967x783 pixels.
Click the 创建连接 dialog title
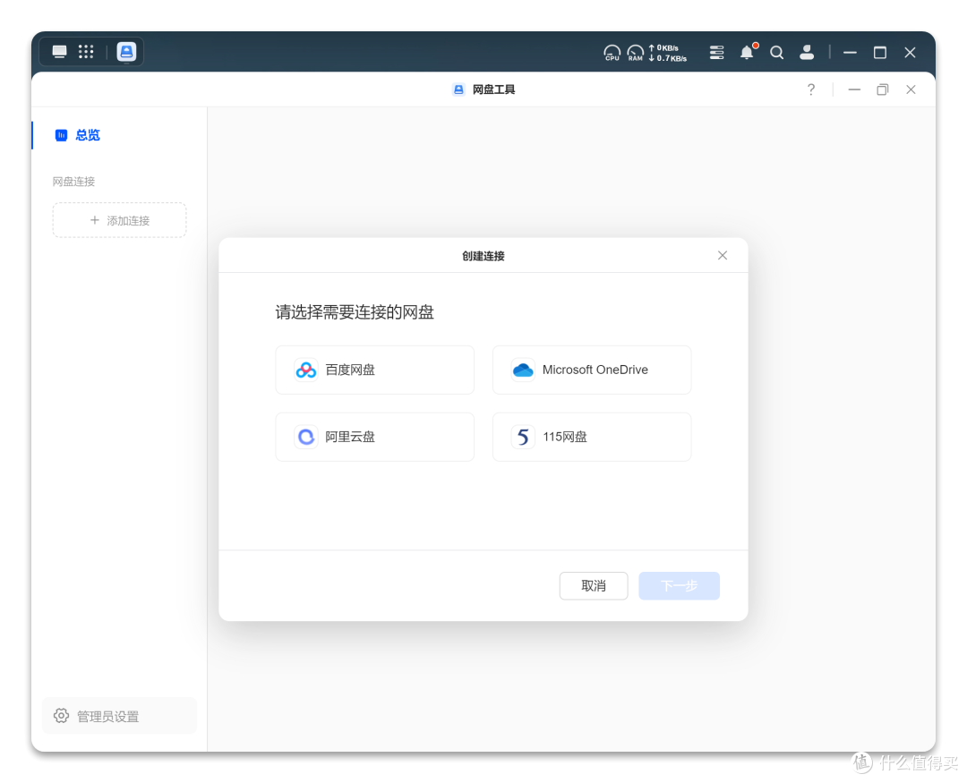[483, 256]
